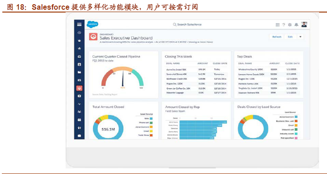Select the crown icon in sidebar
Viewport: 327px width, 174px height.
pos(79,40)
